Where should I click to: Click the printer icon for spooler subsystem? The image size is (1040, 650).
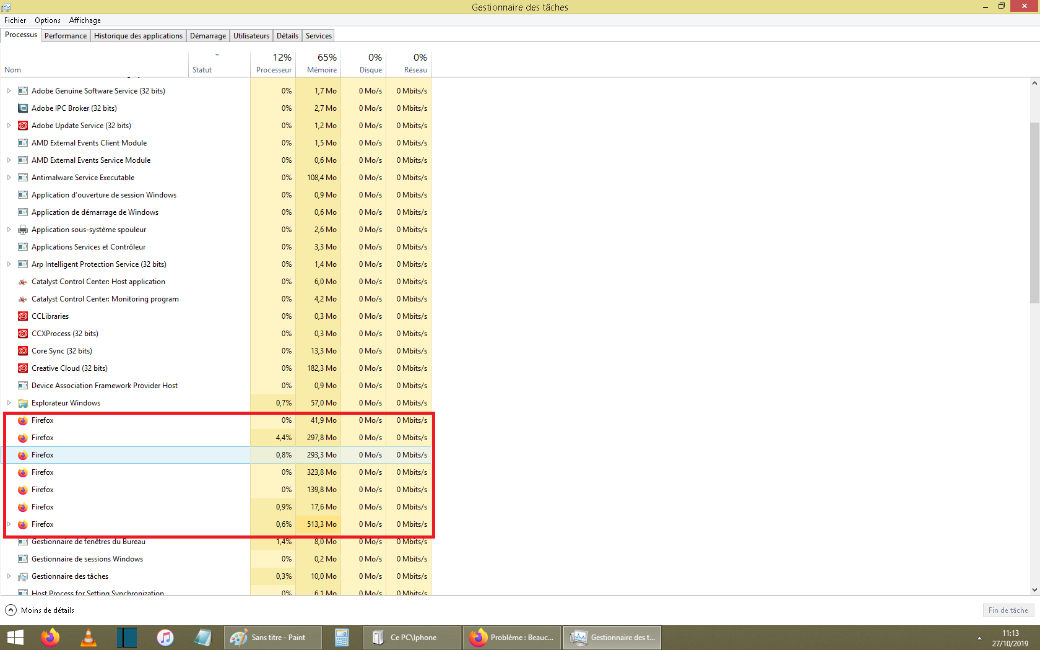[23, 230]
